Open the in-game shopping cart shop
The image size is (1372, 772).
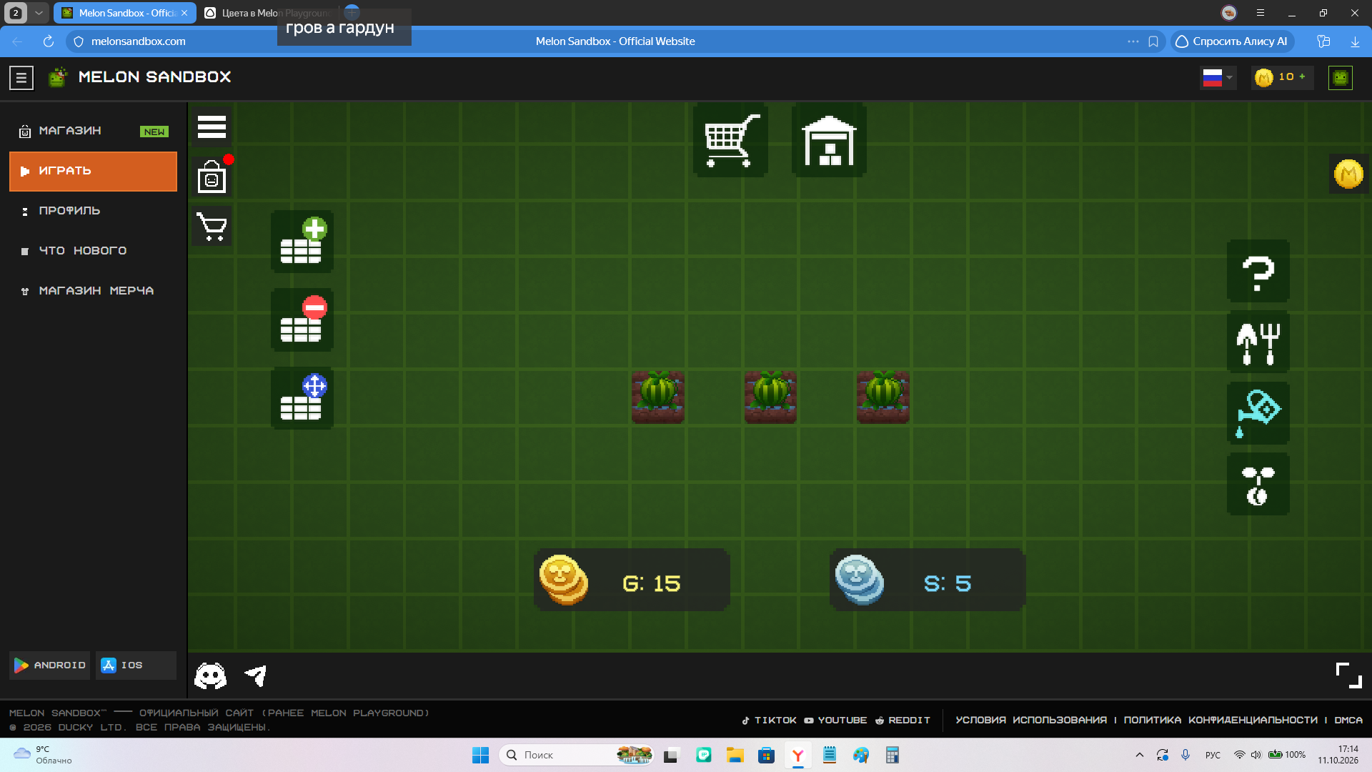[x=730, y=140]
